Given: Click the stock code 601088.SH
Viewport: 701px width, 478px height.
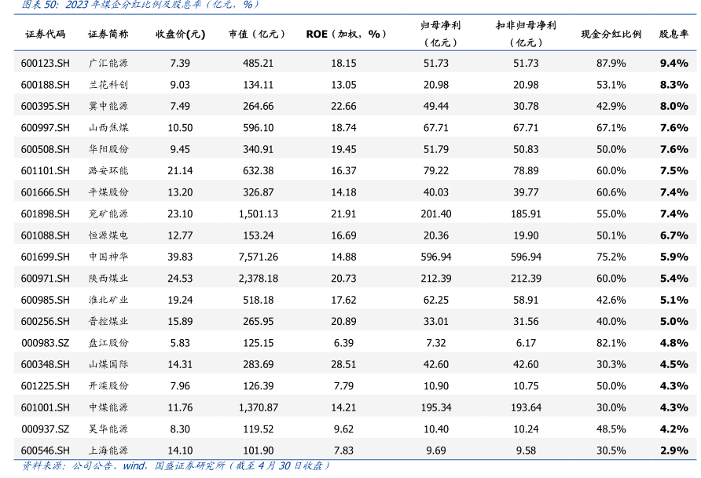Looking at the screenshot, I should [x=45, y=235].
